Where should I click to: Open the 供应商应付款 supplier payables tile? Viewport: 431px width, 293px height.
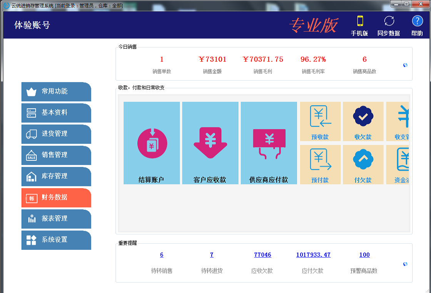coord(269,143)
